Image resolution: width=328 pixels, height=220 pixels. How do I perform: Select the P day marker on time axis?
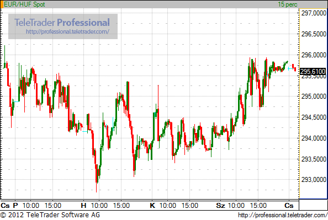tap(15, 205)
